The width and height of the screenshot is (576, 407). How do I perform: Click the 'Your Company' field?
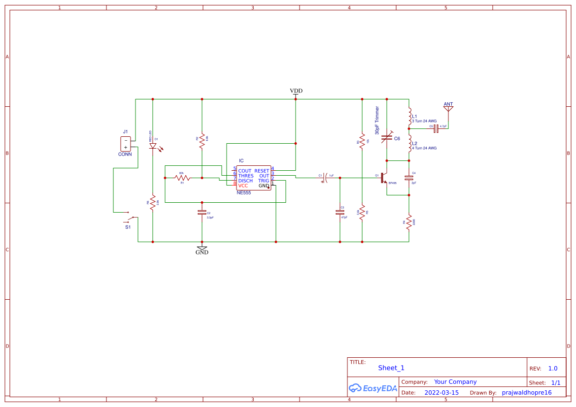pos(455,382)
